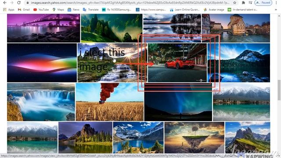Open the Translate bookmark
Viewport: 281px width, 158px height.
[x=90, y=10]
